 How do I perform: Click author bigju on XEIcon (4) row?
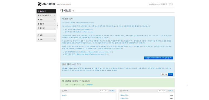click(x=171, y=95)
